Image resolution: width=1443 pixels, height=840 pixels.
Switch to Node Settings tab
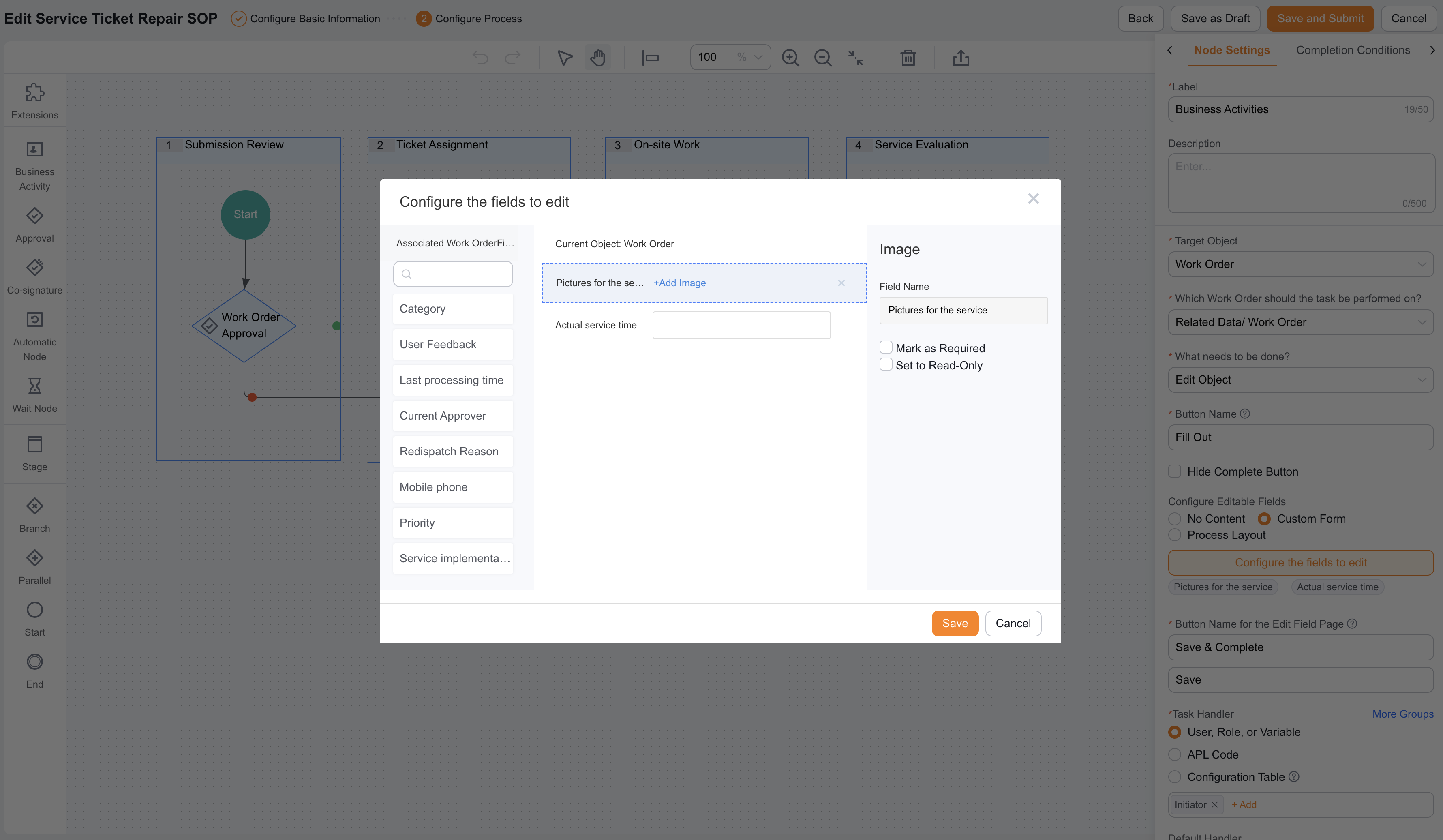pos(1232,50)
